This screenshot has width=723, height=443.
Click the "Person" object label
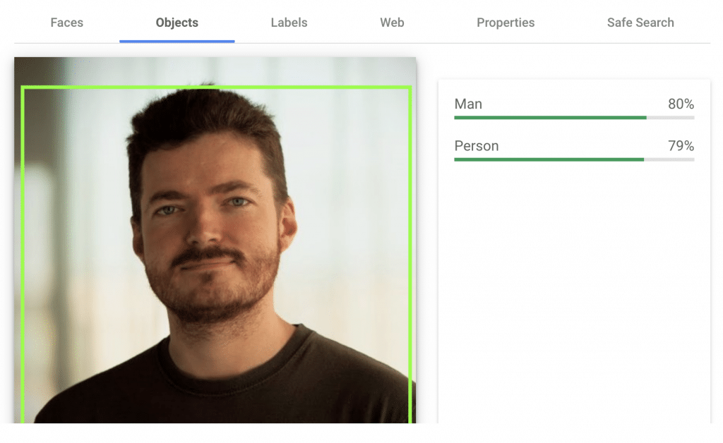[476, 146]
